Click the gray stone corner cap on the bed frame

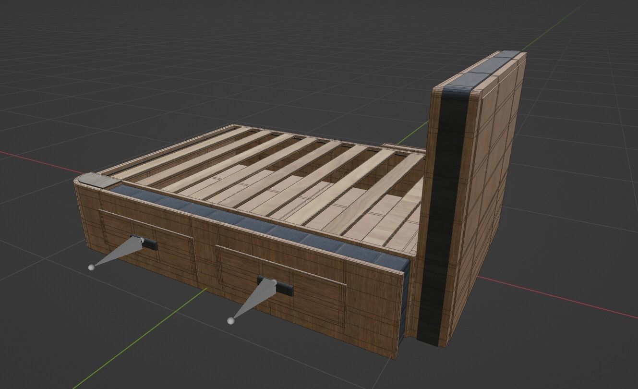(99, 180)
